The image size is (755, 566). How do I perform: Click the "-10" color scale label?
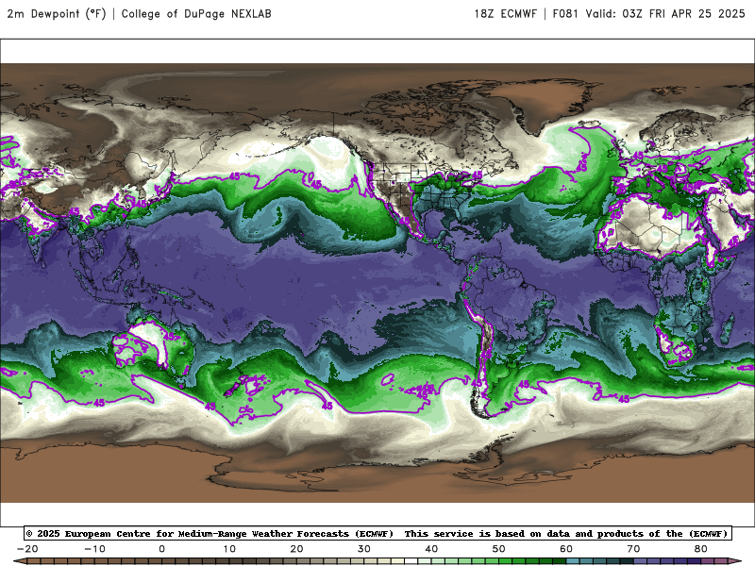click(94, 549)
